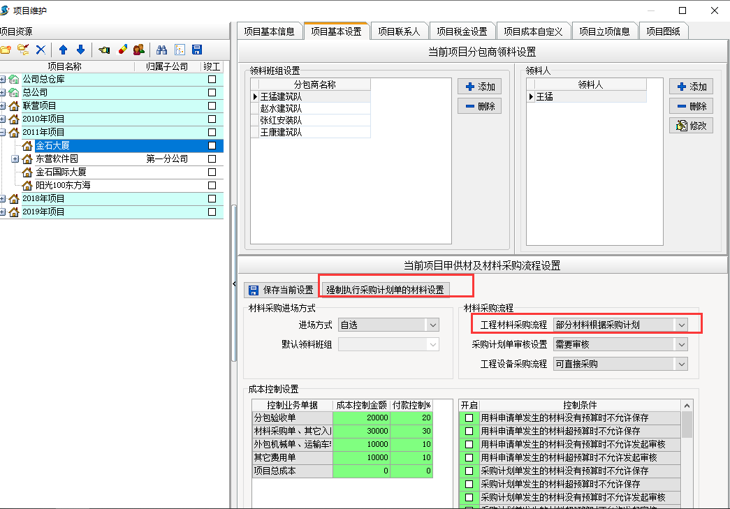
Task: Open the 工程材料采购流程 dropdown
Action: click(681, 325)
